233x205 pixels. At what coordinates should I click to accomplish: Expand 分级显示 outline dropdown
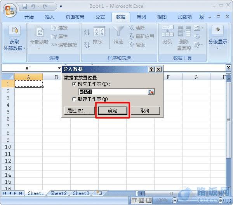pos(218,48)
